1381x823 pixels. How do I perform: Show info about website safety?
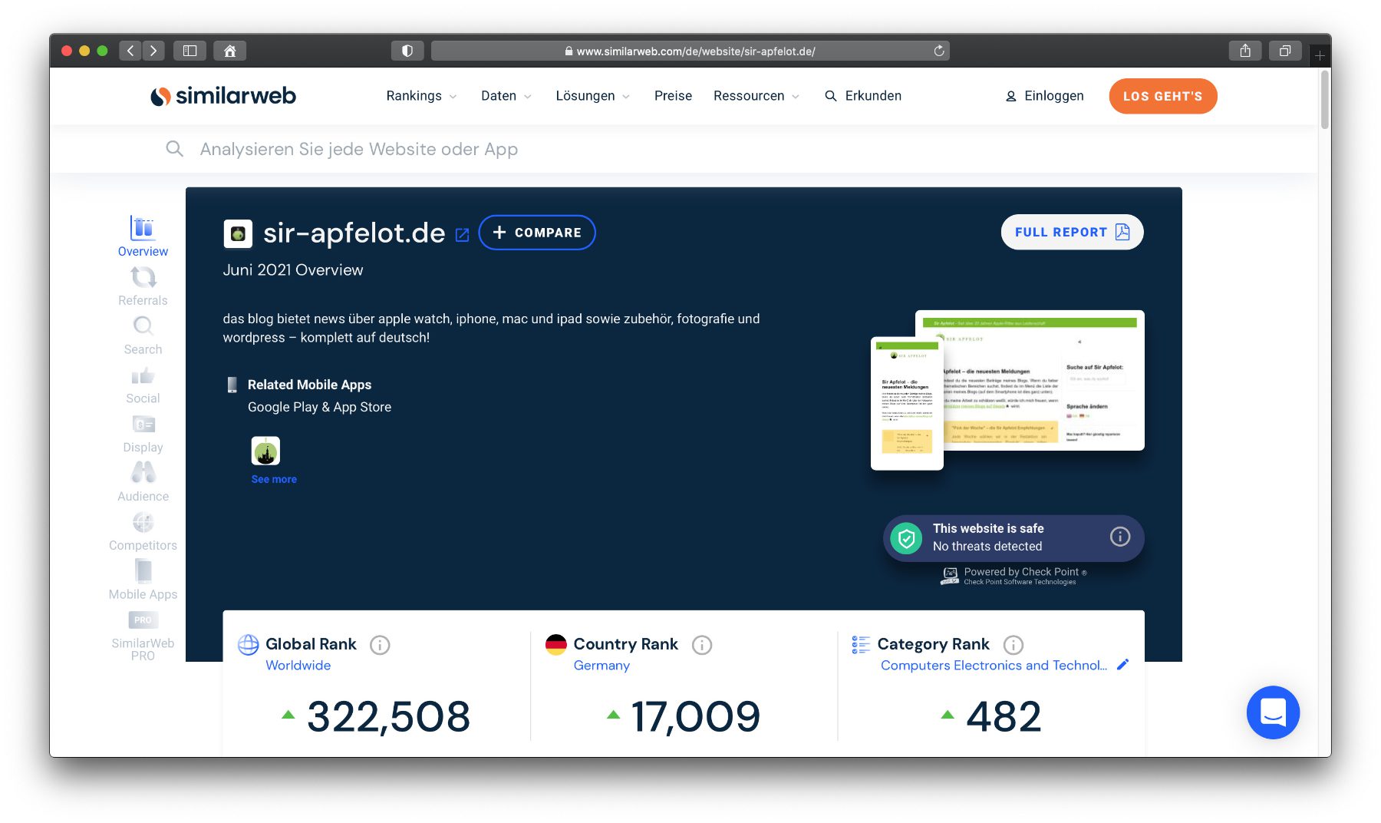click(1119, 537)
